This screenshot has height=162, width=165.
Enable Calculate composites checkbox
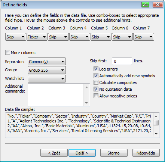click(x=96, y=82)
